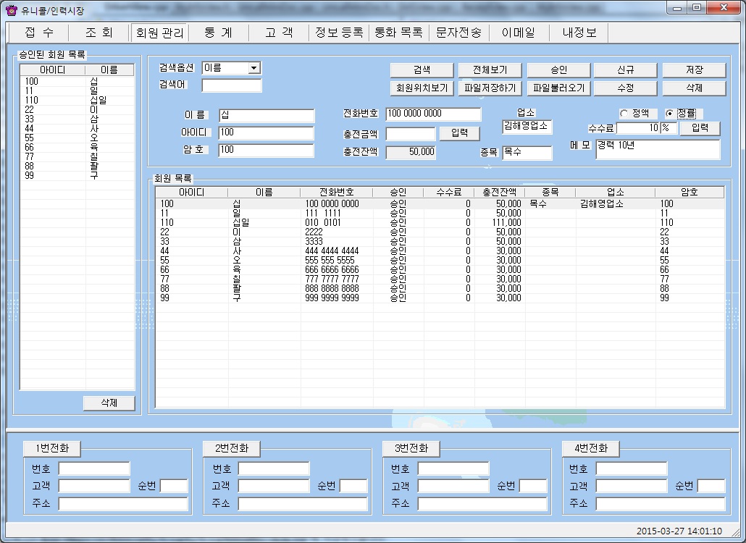Switch to the 접수 tab
This screenshot has height=543, width=746.
tap(38, 33)
